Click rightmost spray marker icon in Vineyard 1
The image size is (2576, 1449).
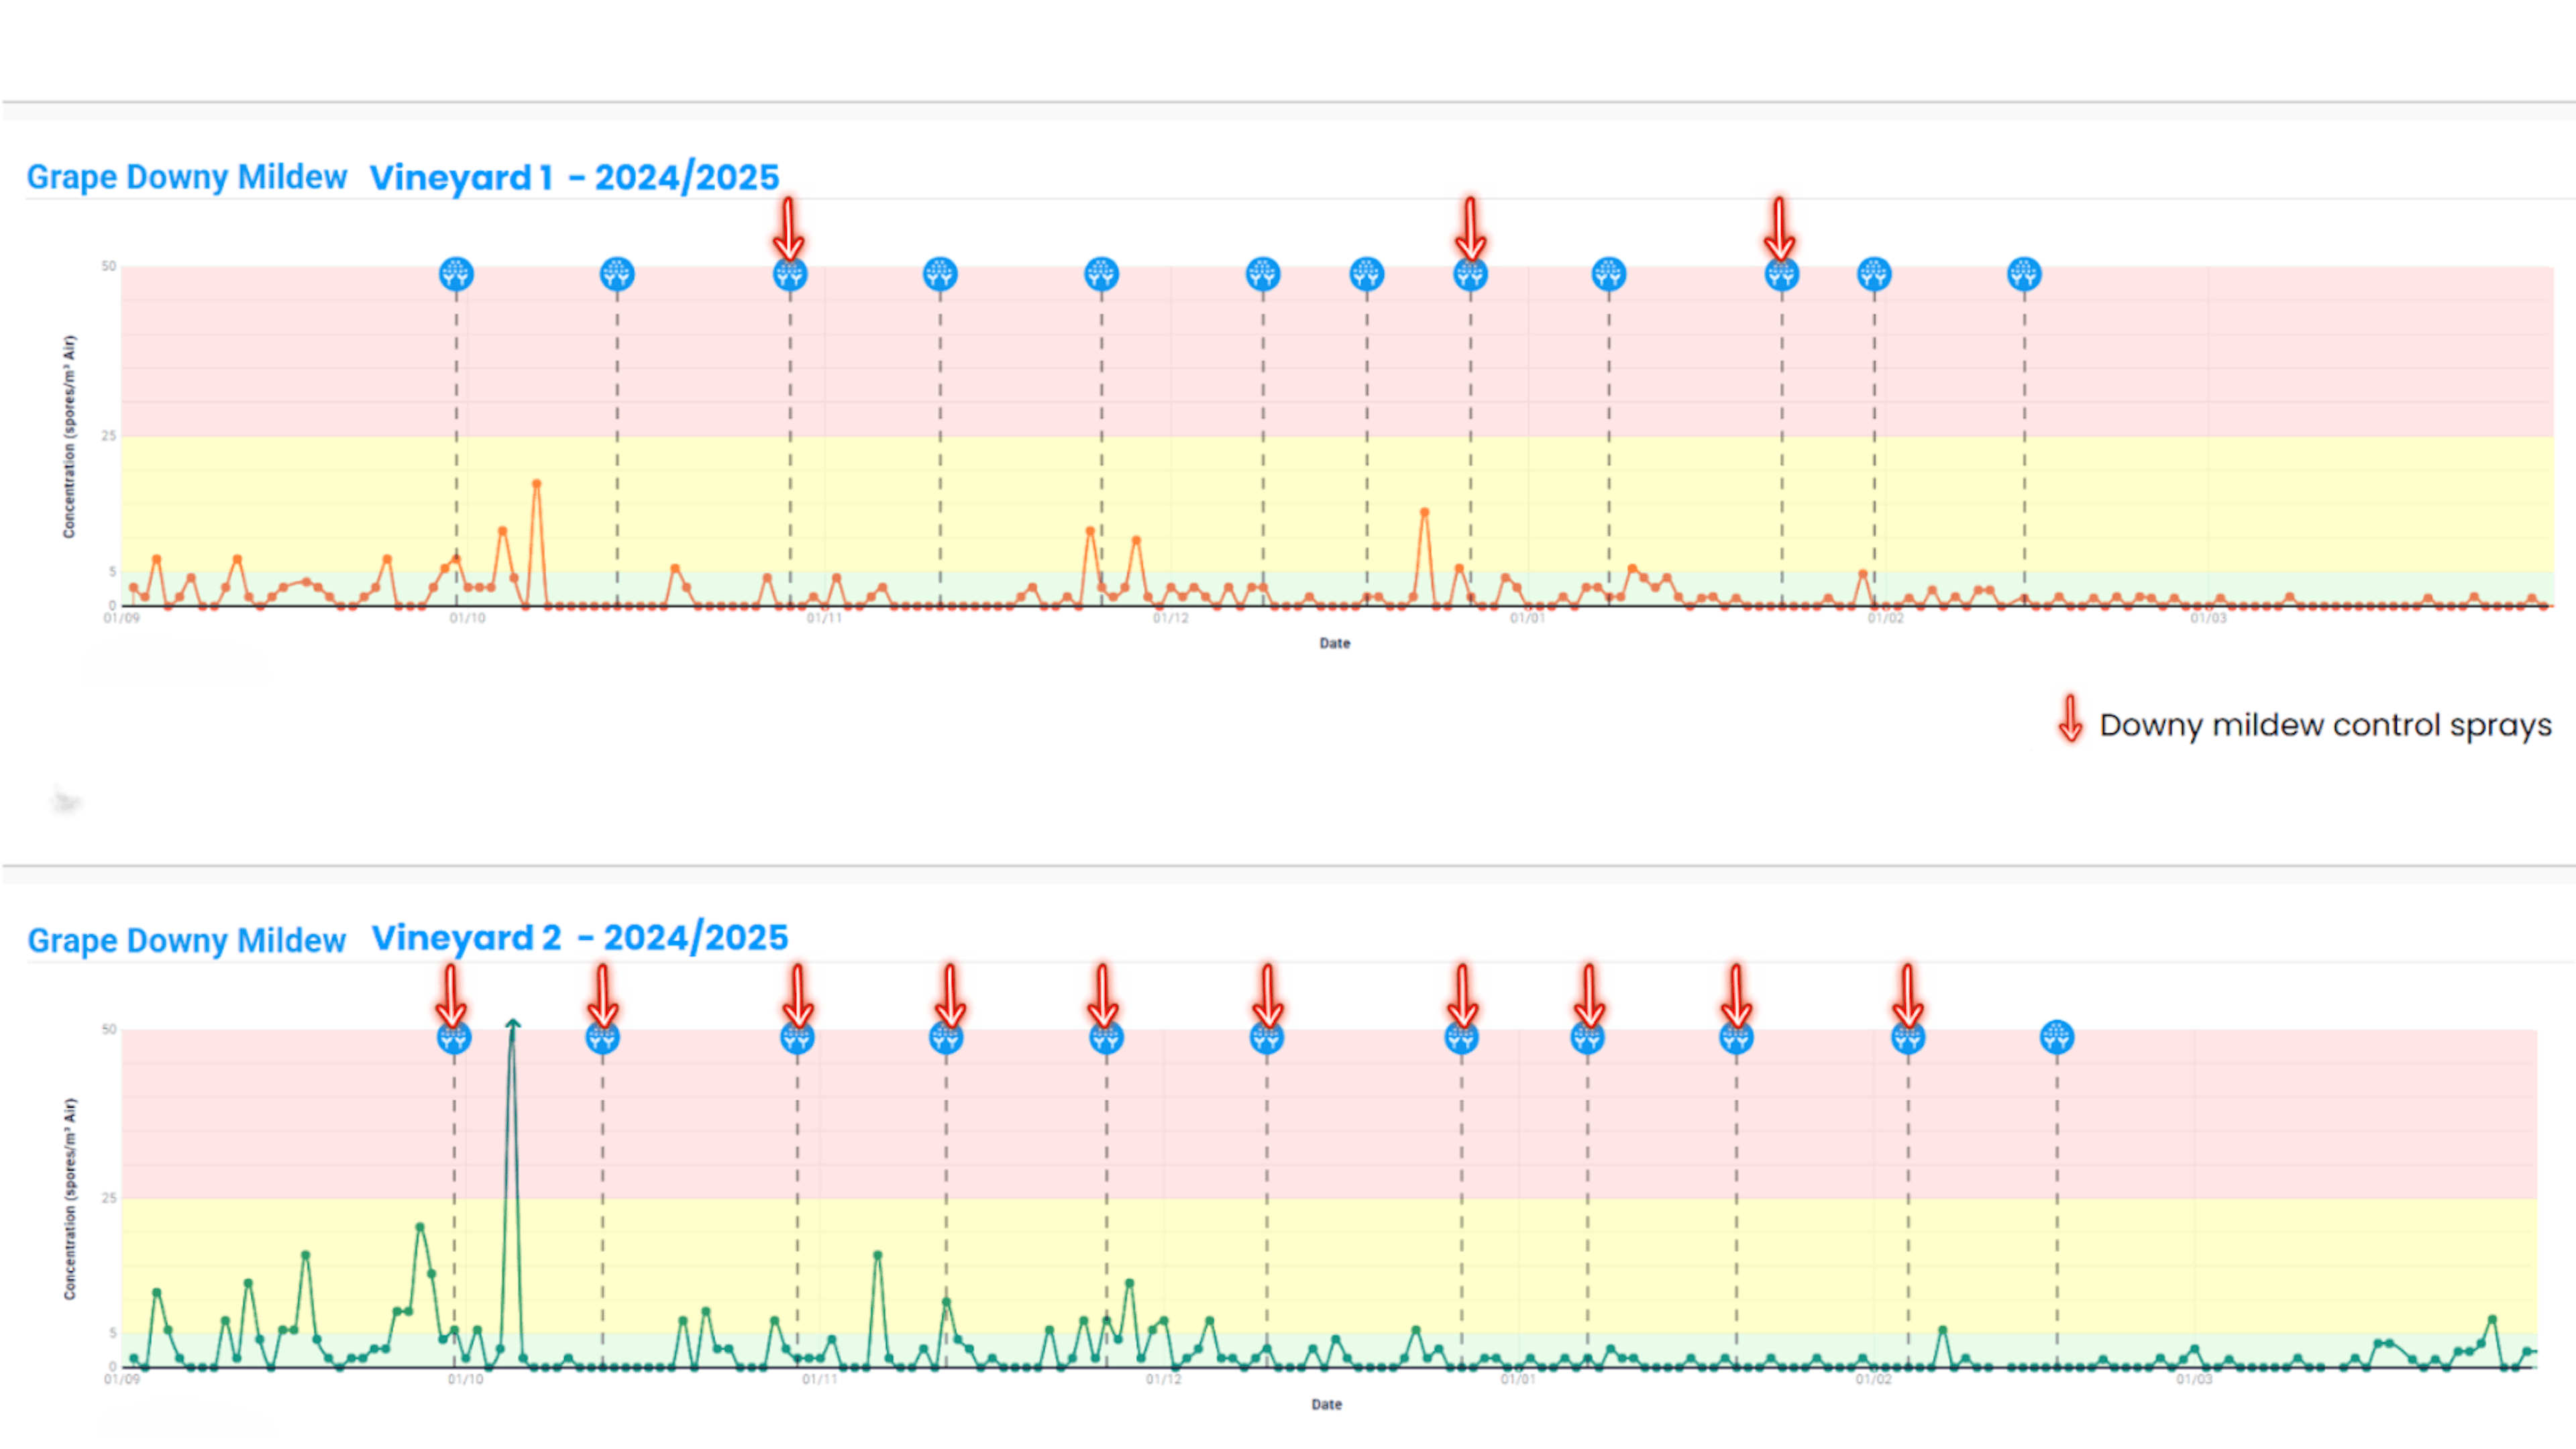(2024, 274)
